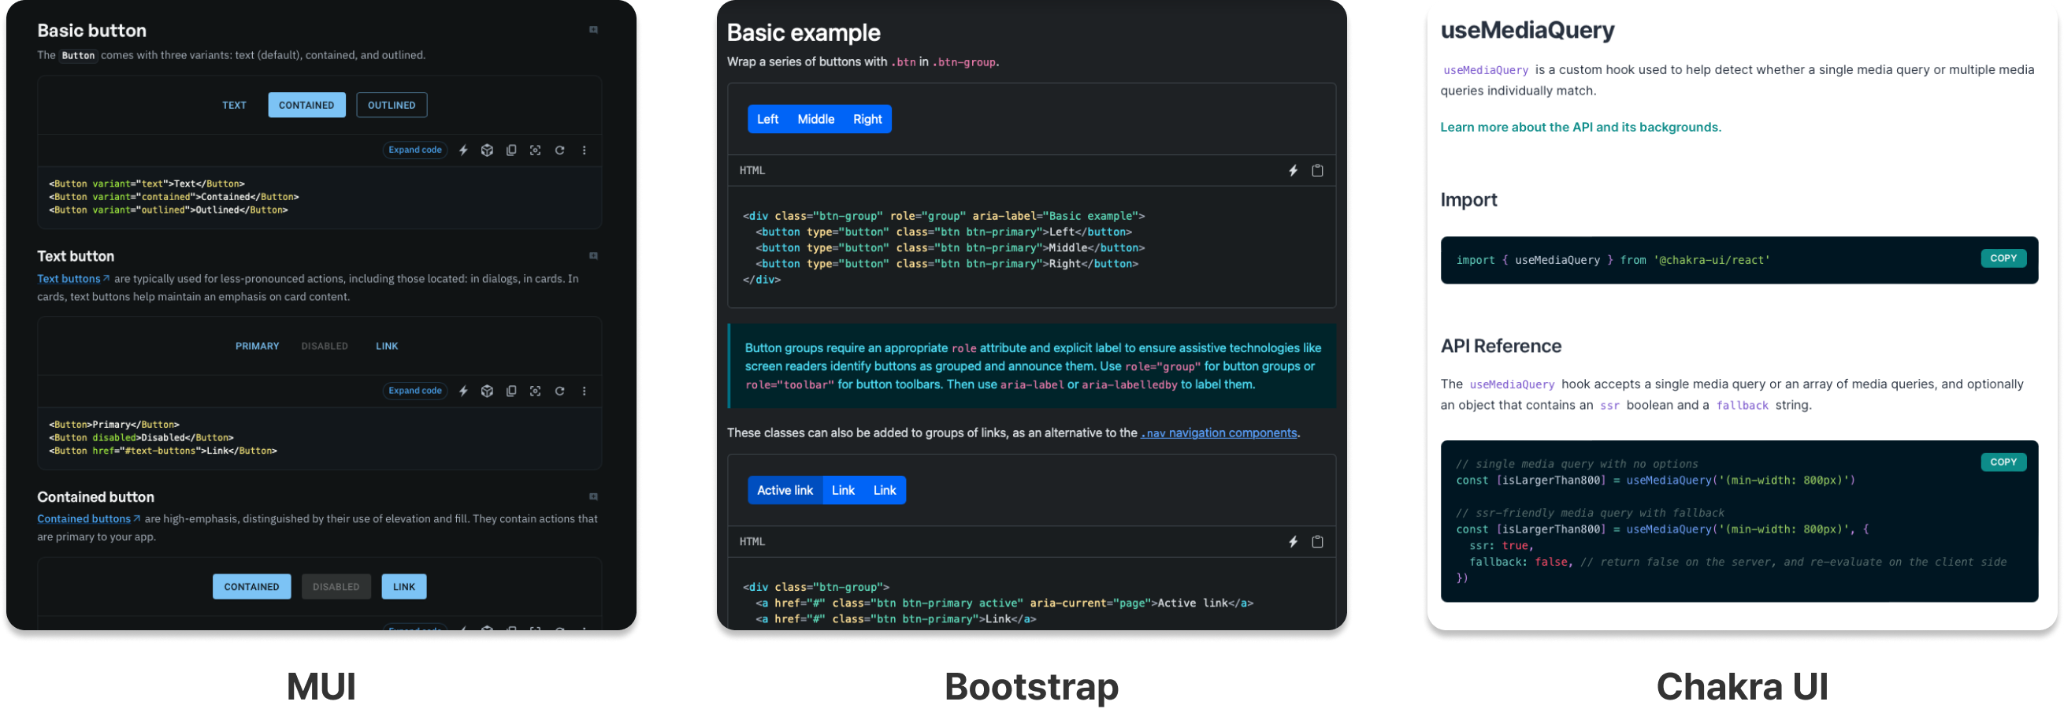Screen dimensions: 2064x709
Task: Click the 'Chakra UI' caption
Action: pos(1742,687)
